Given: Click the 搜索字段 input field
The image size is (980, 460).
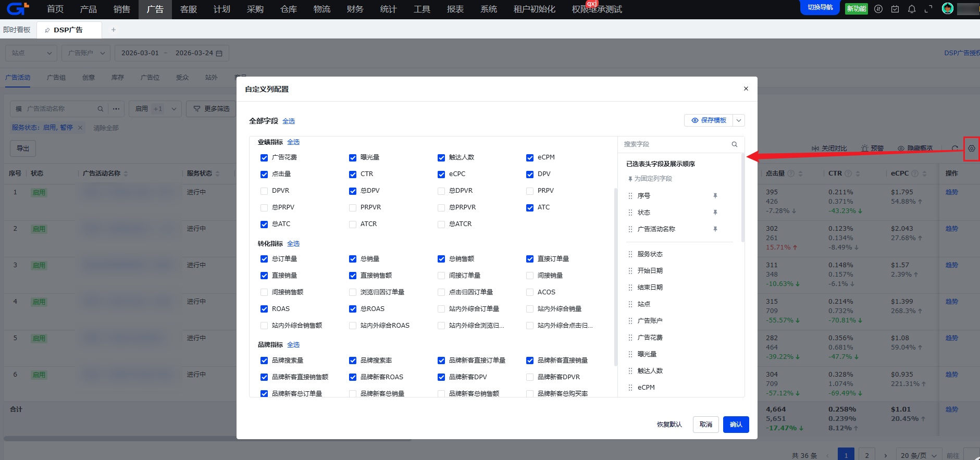Looking at the screenshot, I should [675, 144].
